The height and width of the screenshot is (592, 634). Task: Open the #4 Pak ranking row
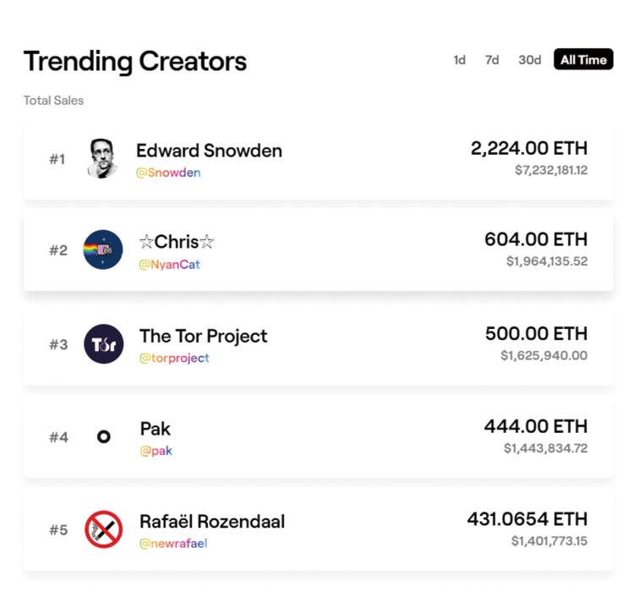[318, 437]
